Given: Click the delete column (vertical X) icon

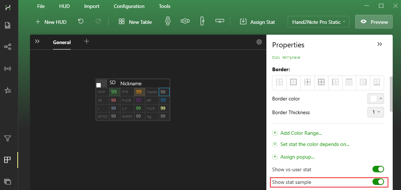Looking at the screenshot, I should click(x=202, y=21).
